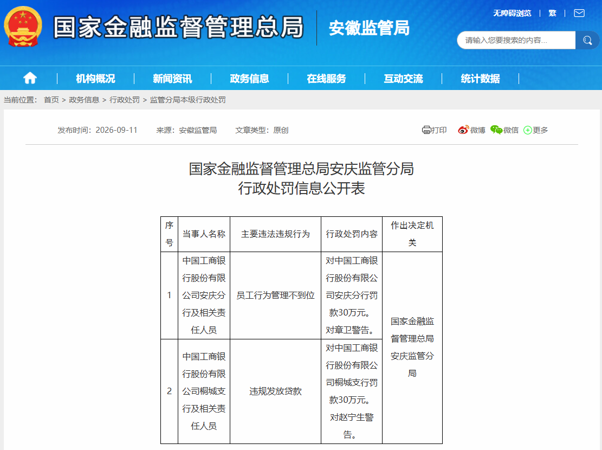The image size is (602, 450).
Task: Click 首页 in the breadcrumb
Action: [x=51, y=100]
